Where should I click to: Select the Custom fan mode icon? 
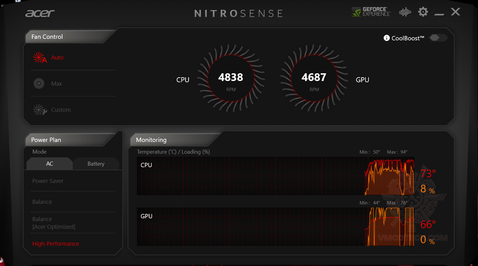(x=40, y=110)
